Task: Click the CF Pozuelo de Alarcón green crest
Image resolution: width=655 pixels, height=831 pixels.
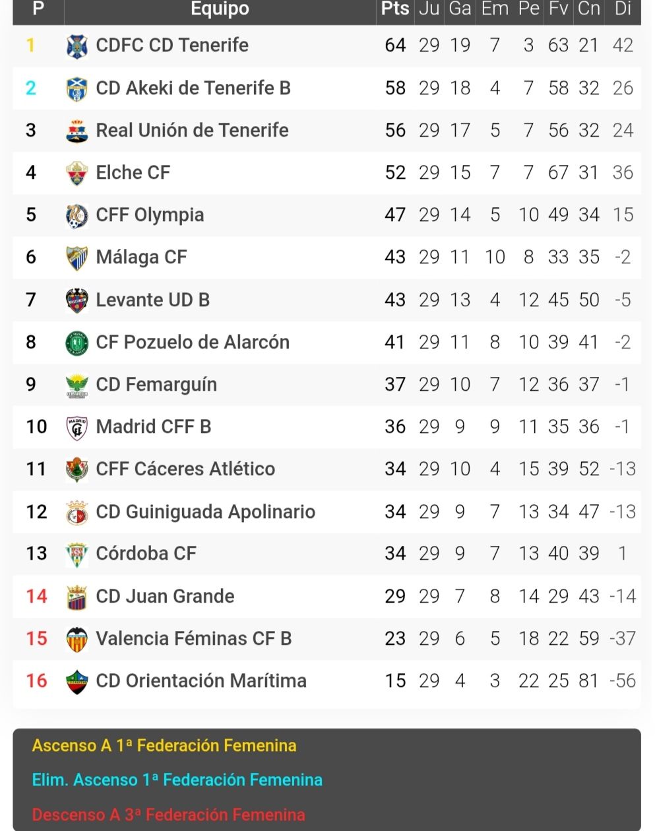Action: [77, 343]
